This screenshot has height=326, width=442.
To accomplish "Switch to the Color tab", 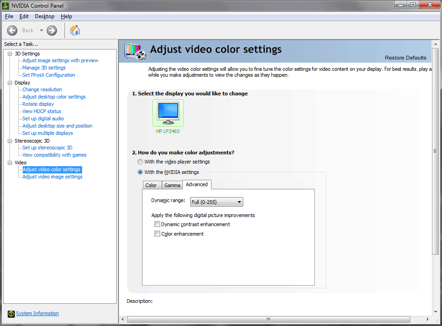I will click(x=151, y=185).
